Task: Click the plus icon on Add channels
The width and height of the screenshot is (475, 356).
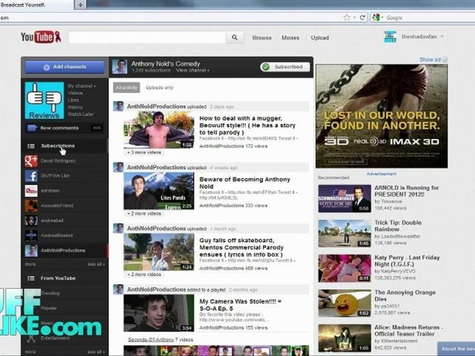Action: (x=47, y=67)
